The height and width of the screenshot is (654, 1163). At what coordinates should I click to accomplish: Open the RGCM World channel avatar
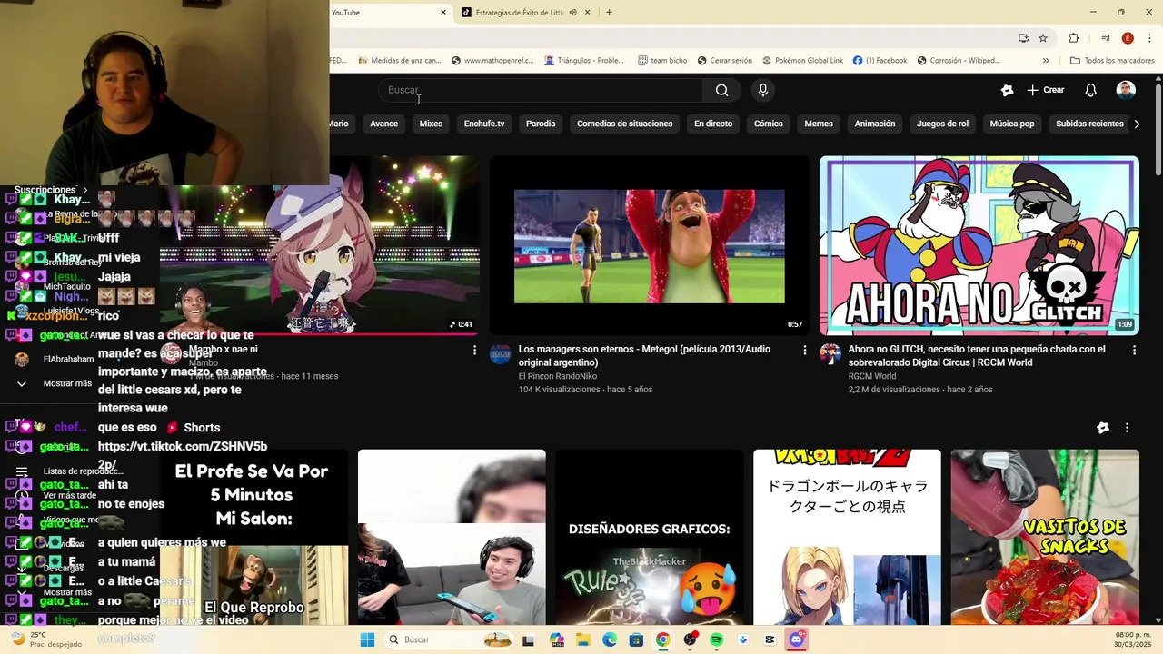point(830,353)
